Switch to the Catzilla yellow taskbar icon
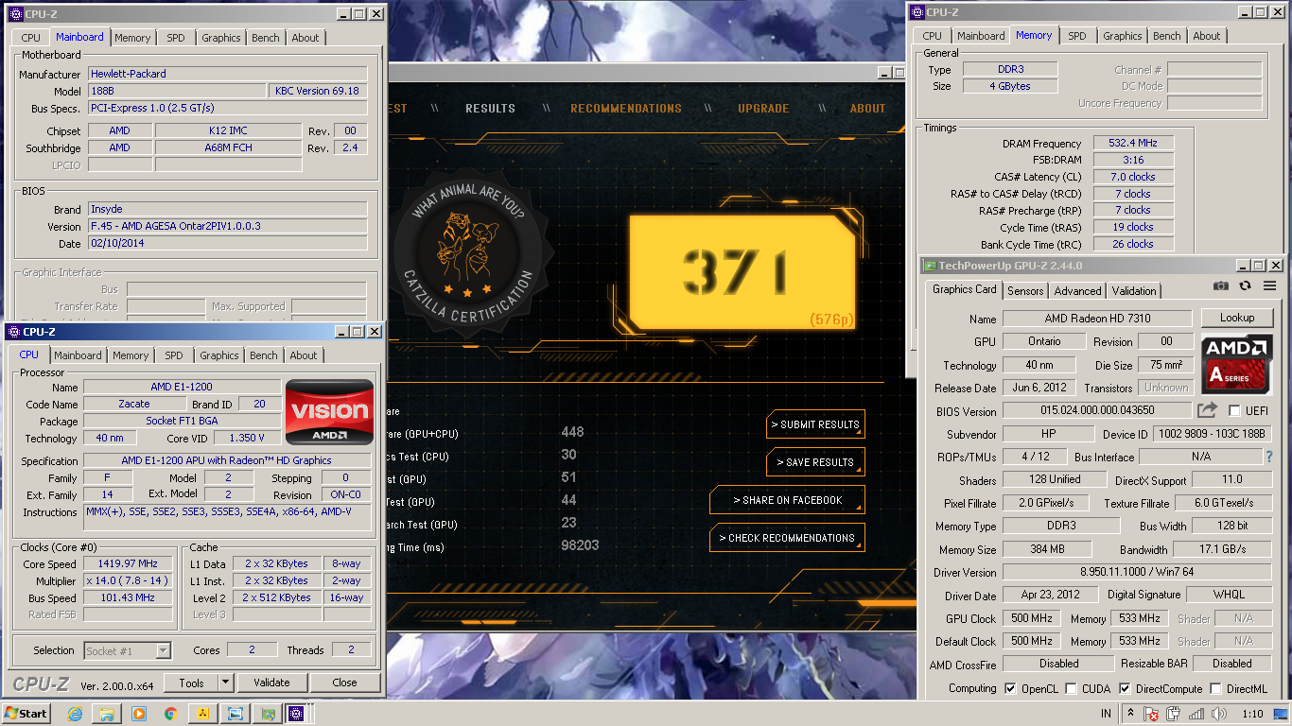 (203, 714)
